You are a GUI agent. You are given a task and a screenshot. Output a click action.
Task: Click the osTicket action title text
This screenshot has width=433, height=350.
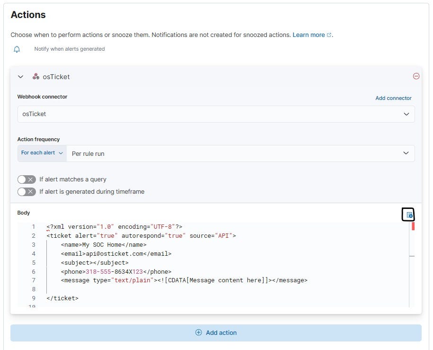56,77
